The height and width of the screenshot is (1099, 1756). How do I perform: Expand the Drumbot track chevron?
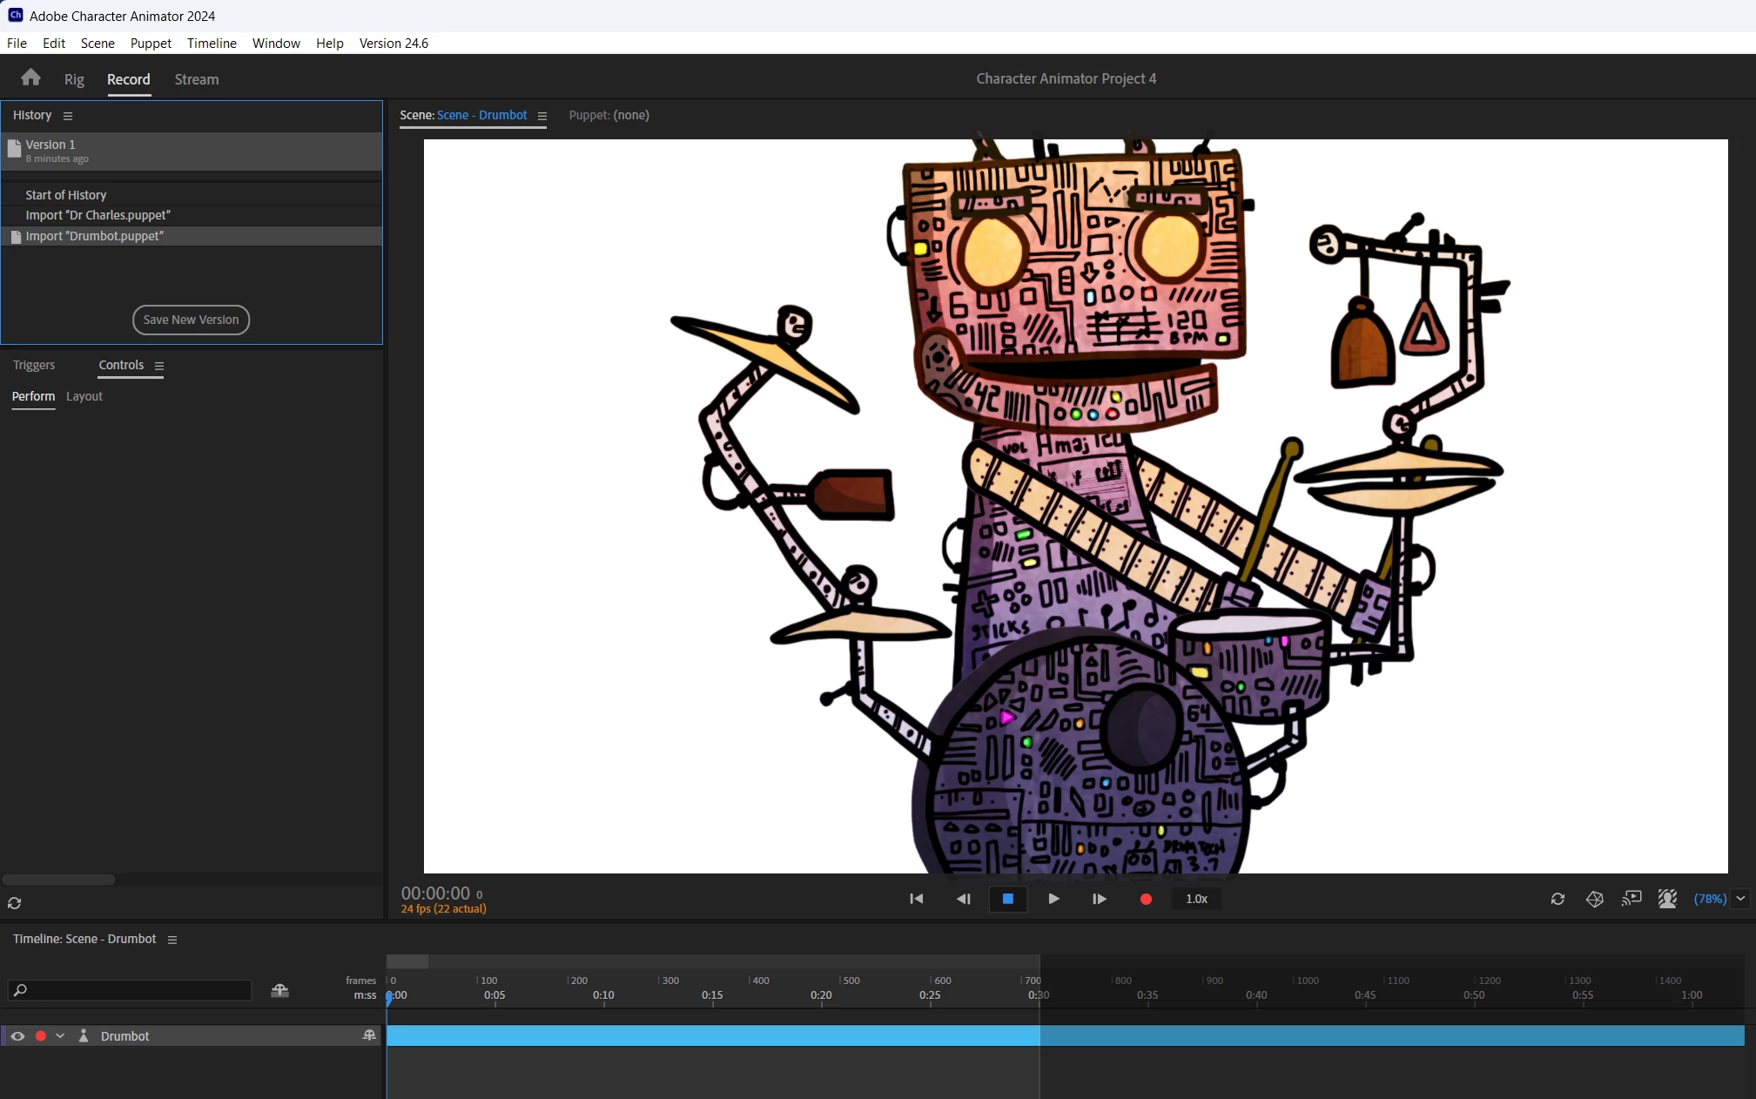(60, 1036)
